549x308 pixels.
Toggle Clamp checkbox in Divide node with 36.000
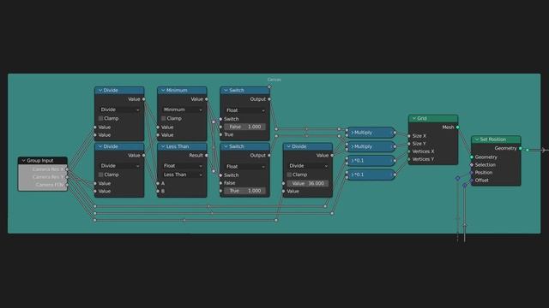(x=289, y=175)
